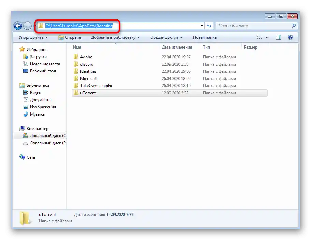The image size is (311, 240).
Task: Click the uTorrent folder name in list
Action: (x=88, y=93)
